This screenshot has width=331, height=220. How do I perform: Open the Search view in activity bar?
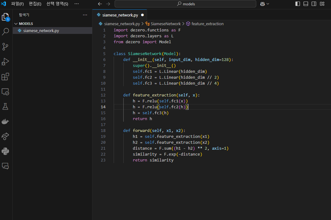click(x=6, y=31)
